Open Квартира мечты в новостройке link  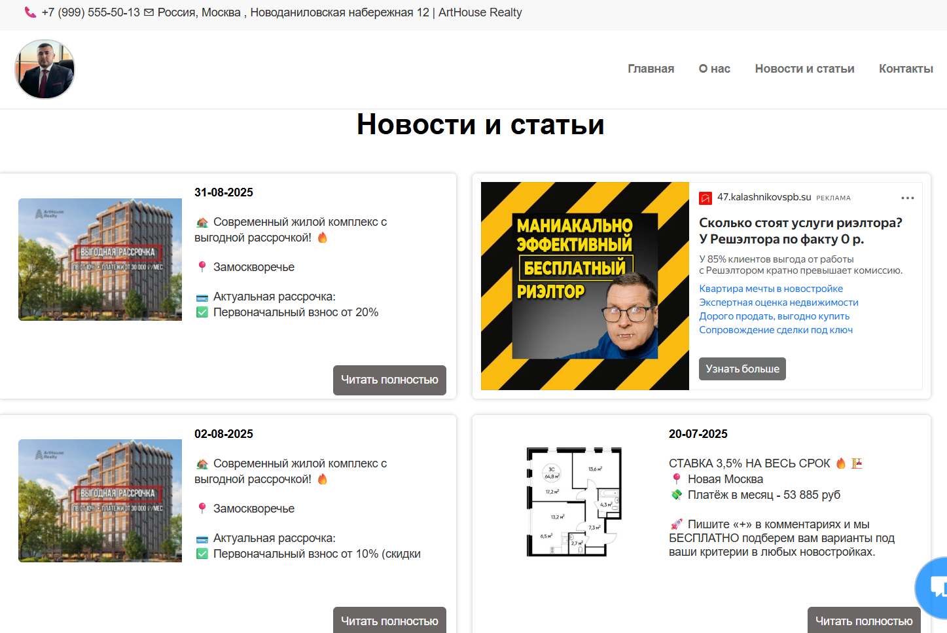[771, 289]
